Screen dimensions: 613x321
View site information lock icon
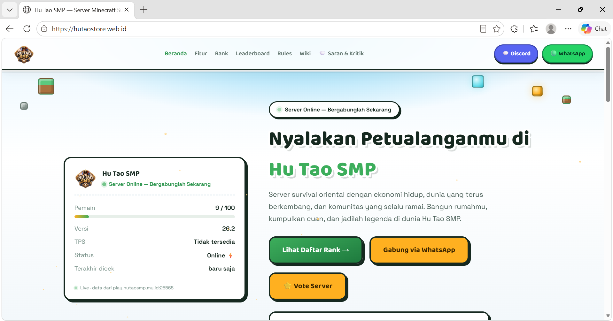pos(44,29)
